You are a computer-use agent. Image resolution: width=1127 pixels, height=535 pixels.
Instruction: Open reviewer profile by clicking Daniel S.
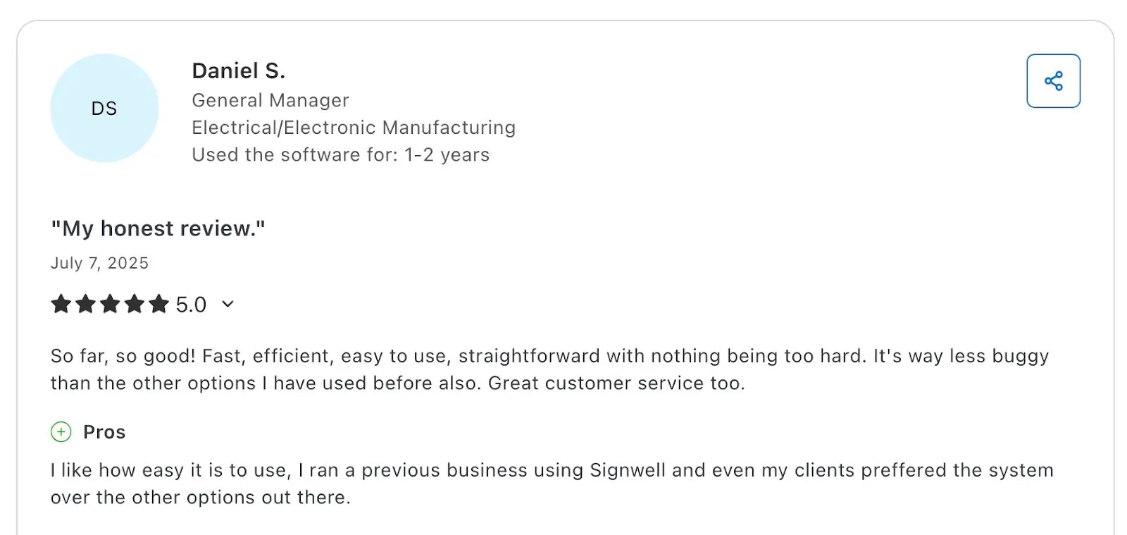click(239, 70)
